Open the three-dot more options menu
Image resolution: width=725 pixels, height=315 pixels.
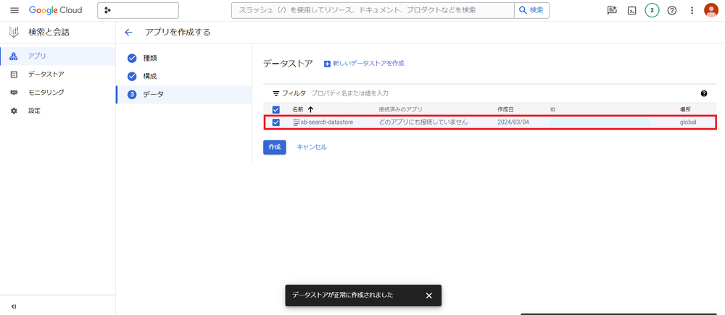[692, 10]
